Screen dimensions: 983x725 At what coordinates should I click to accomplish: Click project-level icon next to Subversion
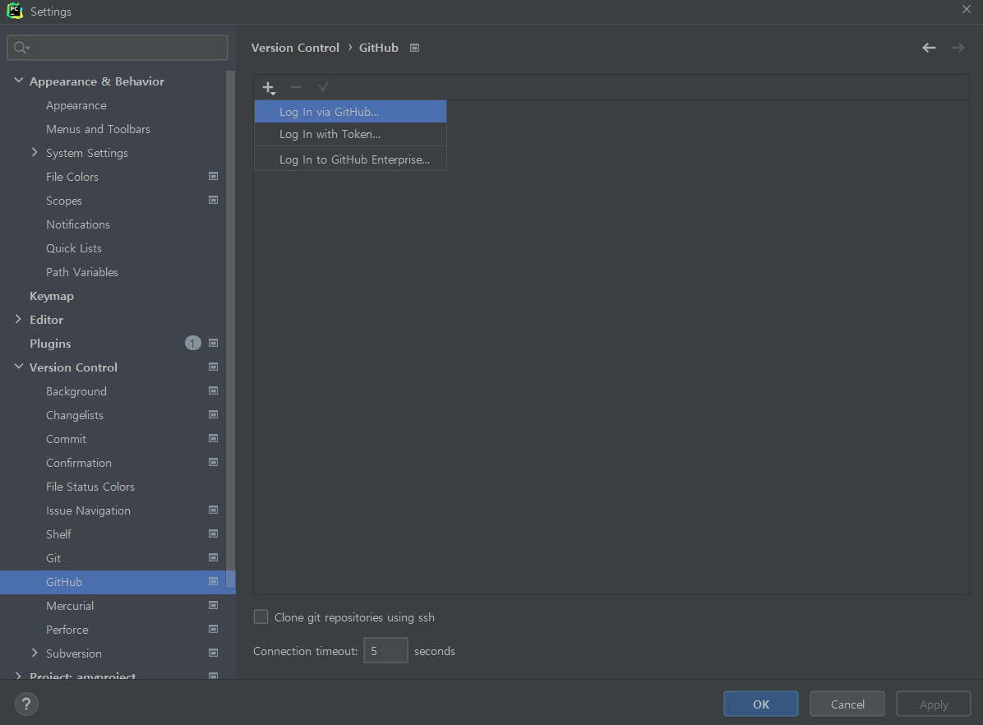tap(213, 653)
